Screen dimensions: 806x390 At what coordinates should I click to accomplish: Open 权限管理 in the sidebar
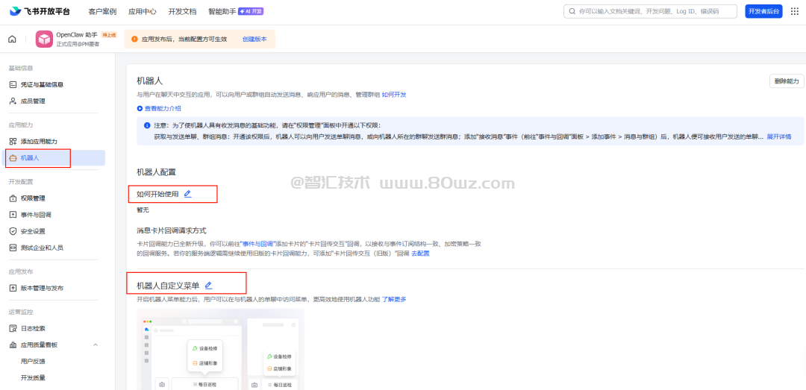(x=33, y=198)
